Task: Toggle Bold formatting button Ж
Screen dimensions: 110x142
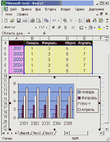Action: tap(53, 27)
